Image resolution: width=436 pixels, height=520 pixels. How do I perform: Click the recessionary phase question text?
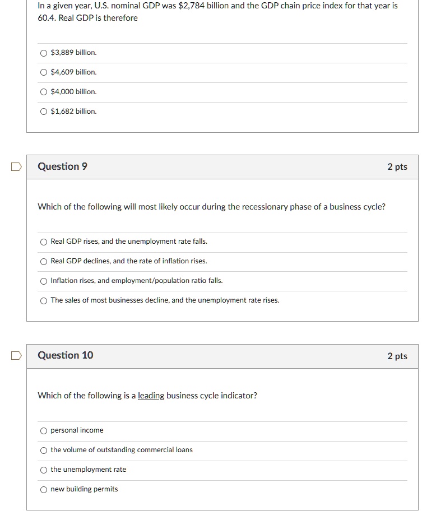pyautogui.click(x=211, y=207)
